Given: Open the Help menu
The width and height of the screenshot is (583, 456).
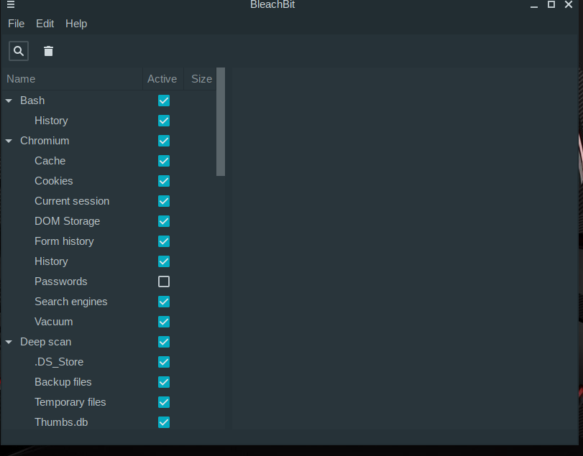Looking at the screenshot, I should 76,24.
